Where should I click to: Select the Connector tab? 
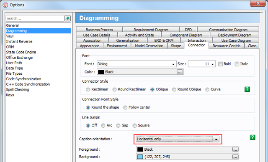point(196,46)
